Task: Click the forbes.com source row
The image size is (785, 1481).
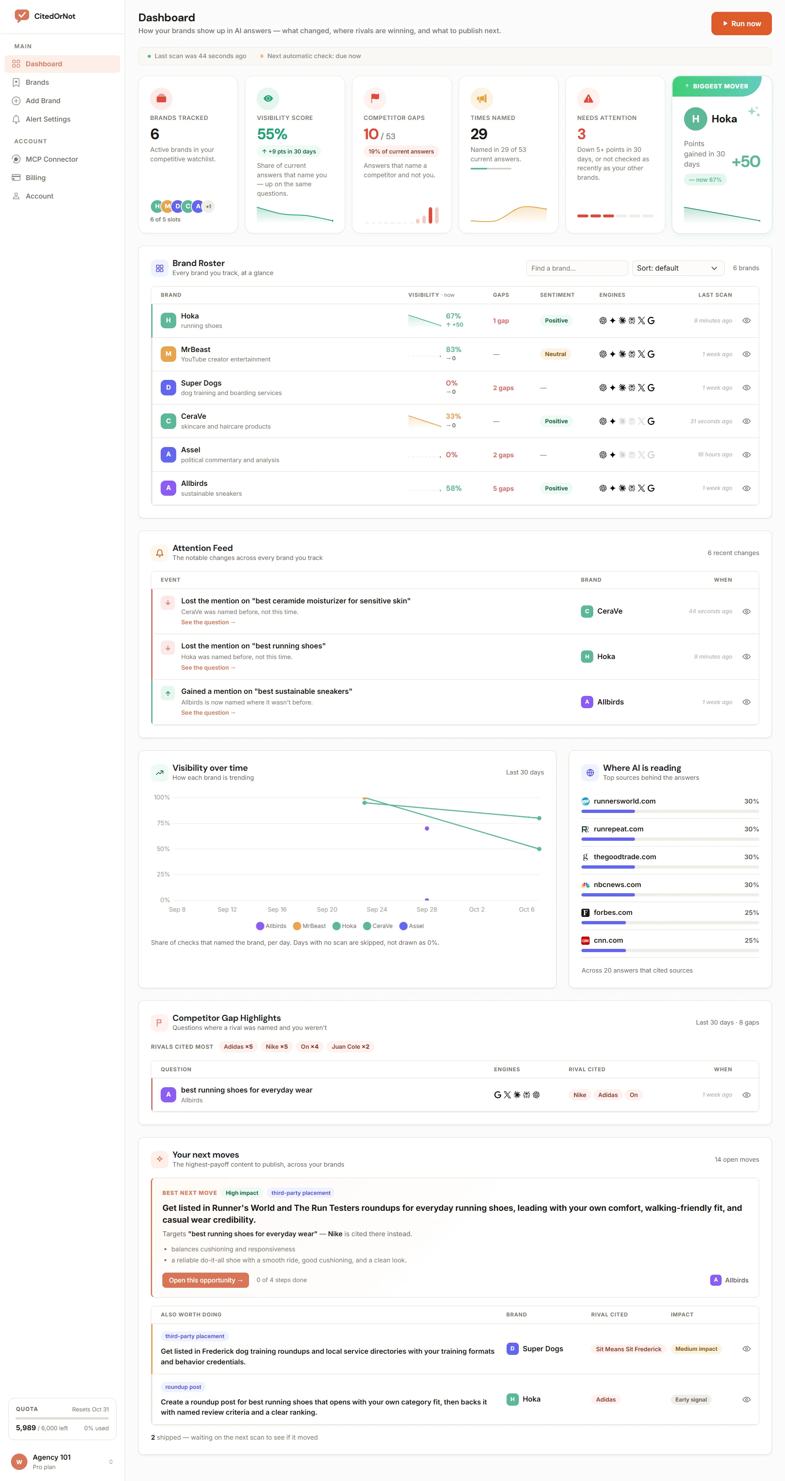Action: click(x=670, y=917)
